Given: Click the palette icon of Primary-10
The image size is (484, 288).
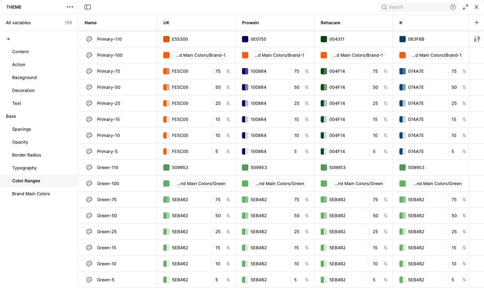Looking at the screenshot, I should tap(89, 135).
